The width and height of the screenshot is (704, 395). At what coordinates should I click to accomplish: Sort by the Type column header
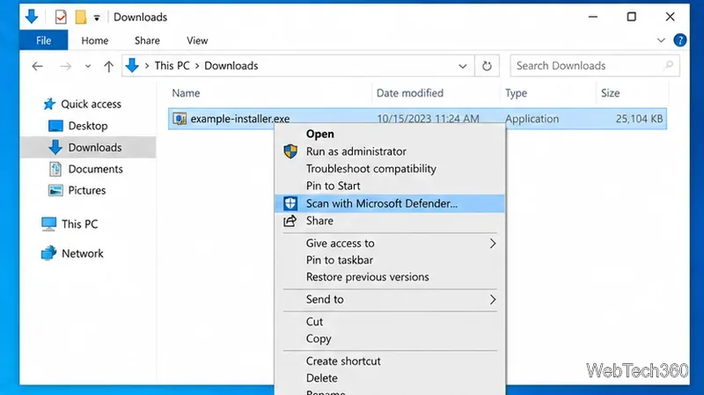[517, 93]
